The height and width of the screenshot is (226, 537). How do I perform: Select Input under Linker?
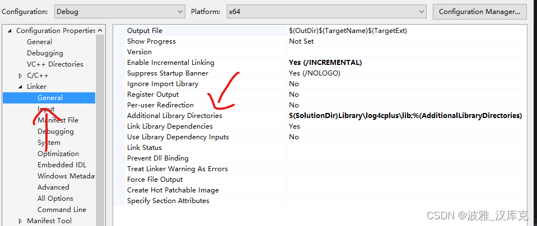pos(46,109)
